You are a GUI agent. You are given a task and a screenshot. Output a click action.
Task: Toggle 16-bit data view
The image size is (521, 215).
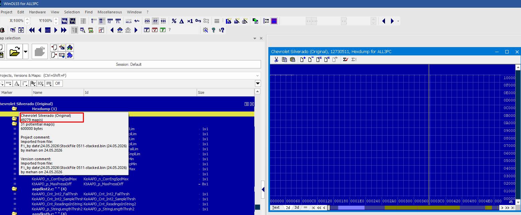(x=102, y=21)
